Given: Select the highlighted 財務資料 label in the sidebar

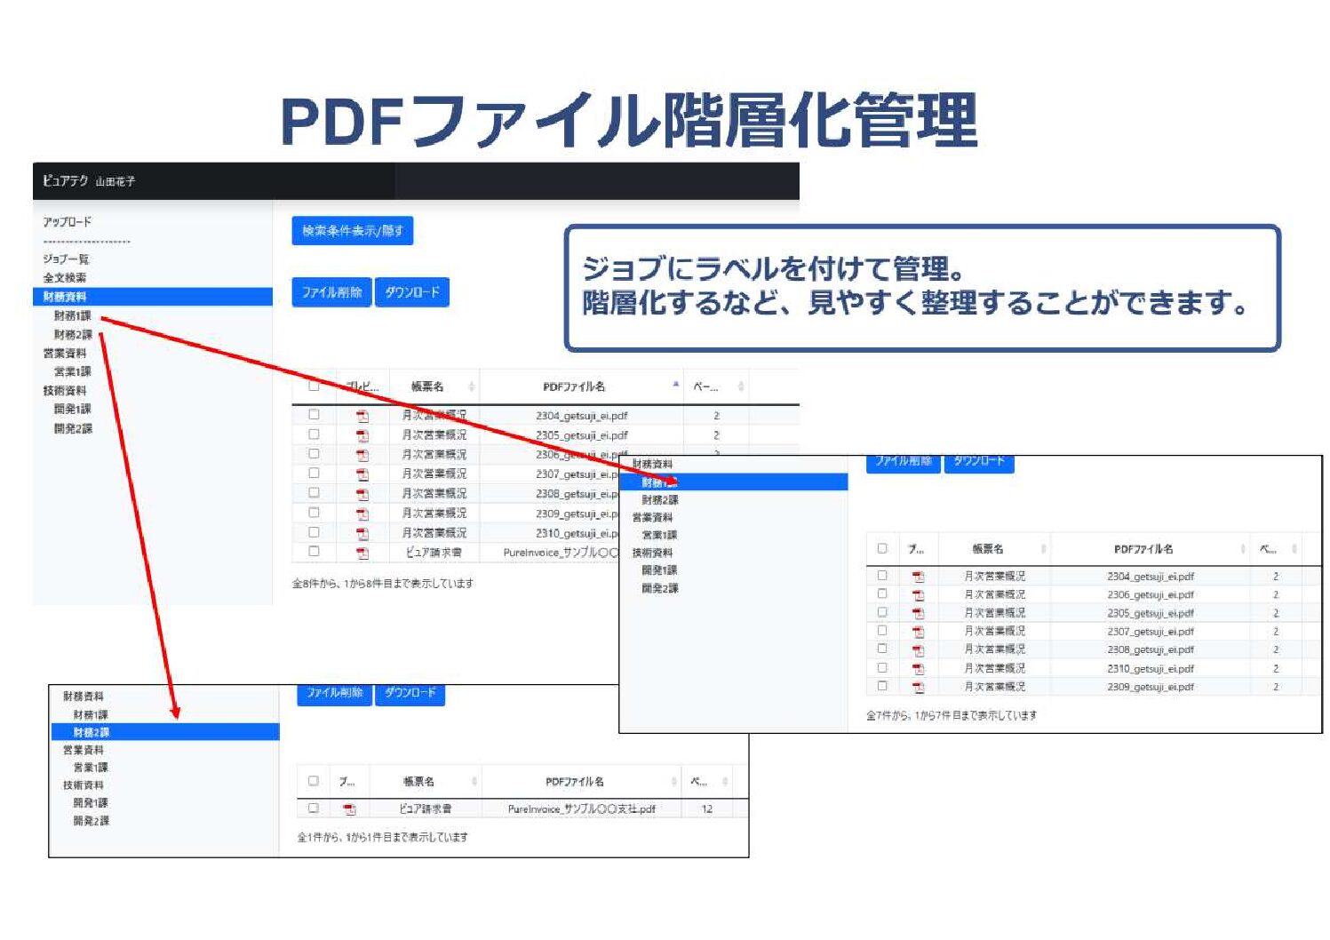Looking at the screenshot, I should (65, 297).
